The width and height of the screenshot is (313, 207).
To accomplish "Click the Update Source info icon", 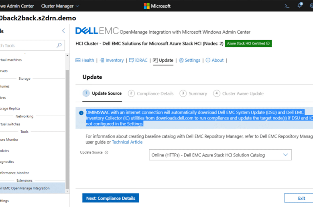I will (106, 152).
